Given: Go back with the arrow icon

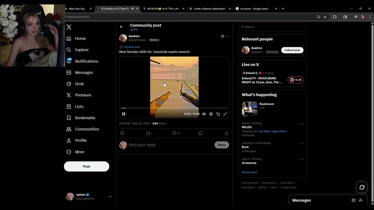Looking at the screenshot, I should [x=121, y=27].
